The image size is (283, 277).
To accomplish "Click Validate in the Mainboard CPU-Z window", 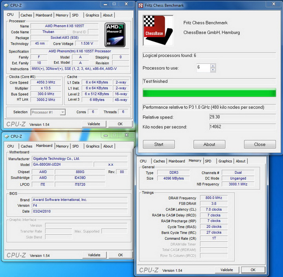I will 94,255.
